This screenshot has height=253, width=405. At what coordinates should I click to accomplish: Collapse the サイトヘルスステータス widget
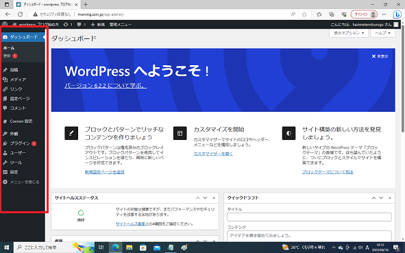tap(214, 198)
